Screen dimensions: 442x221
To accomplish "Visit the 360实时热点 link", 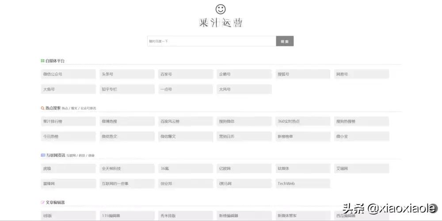I will pyautogui.click(x=303, y=121).
